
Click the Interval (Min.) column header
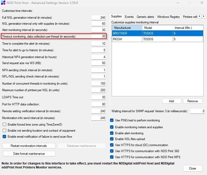coord(188,28)
